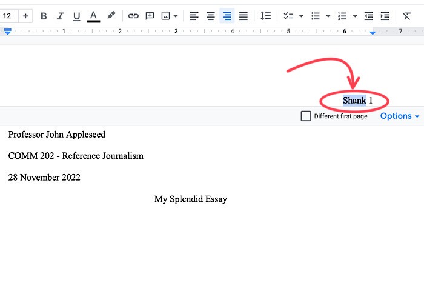Center align the text
424x303 pixels.
click(x=210, y=16)
